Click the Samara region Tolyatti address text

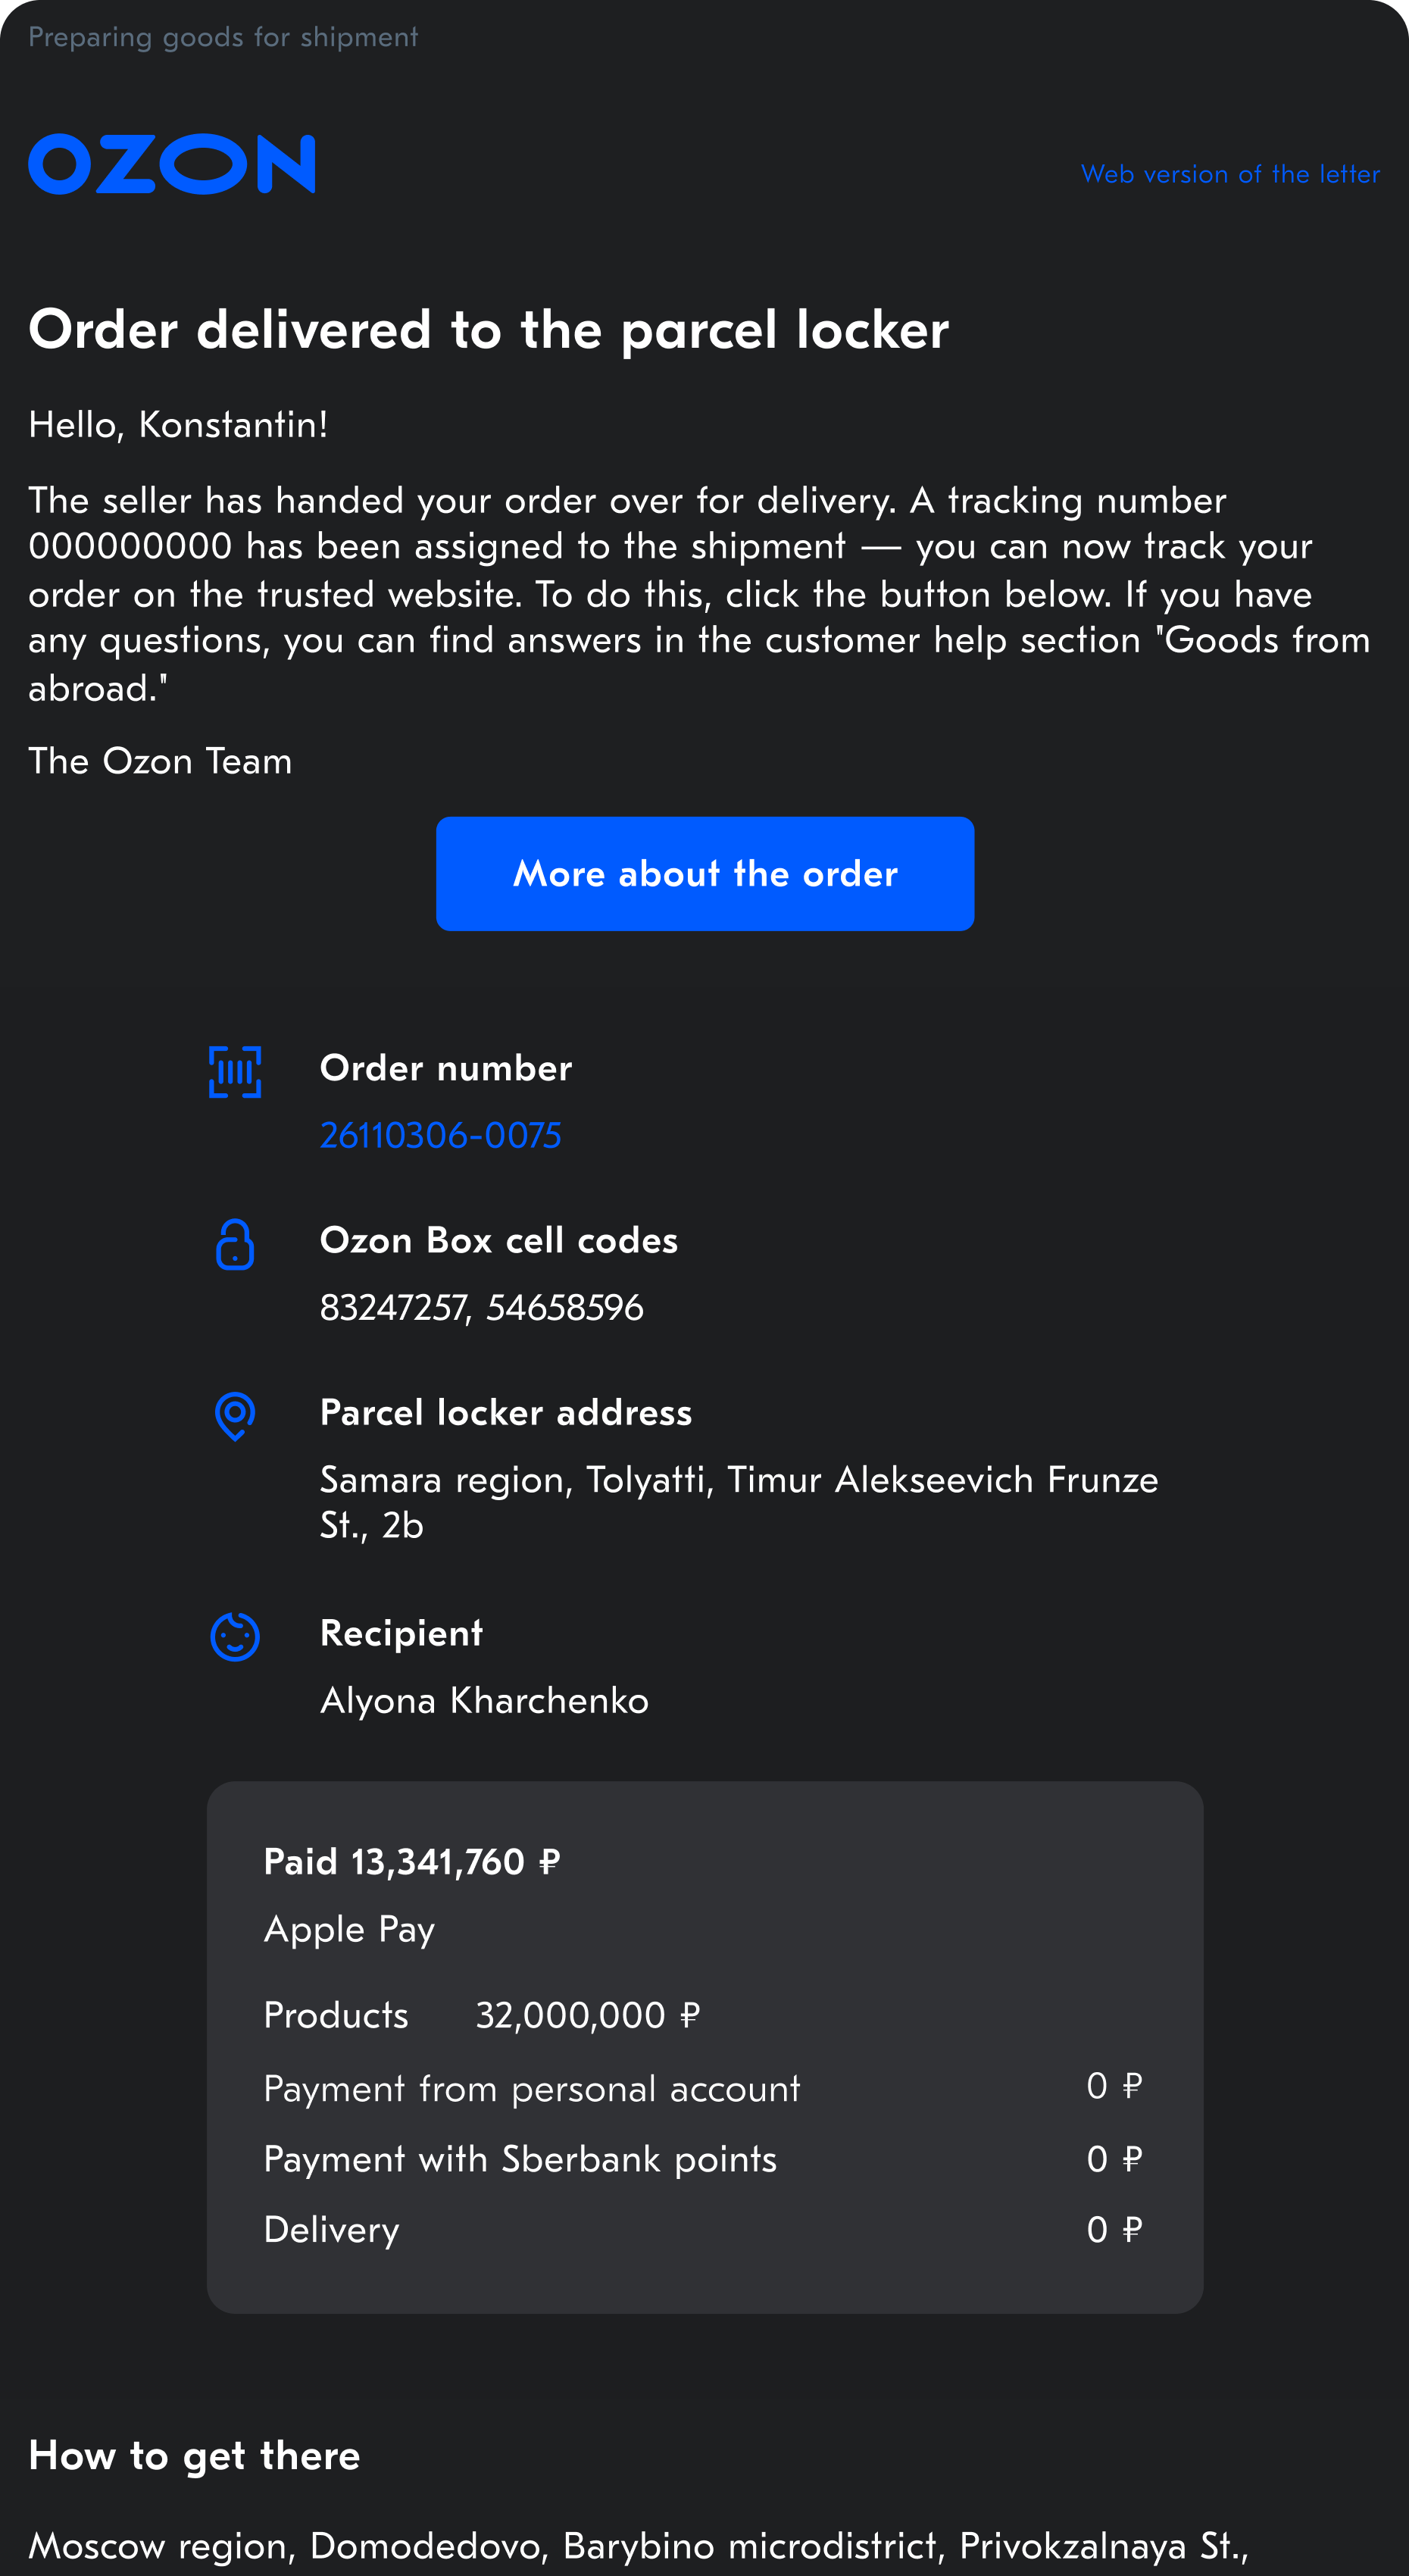pyautogui.click(x=739, y=1502)
